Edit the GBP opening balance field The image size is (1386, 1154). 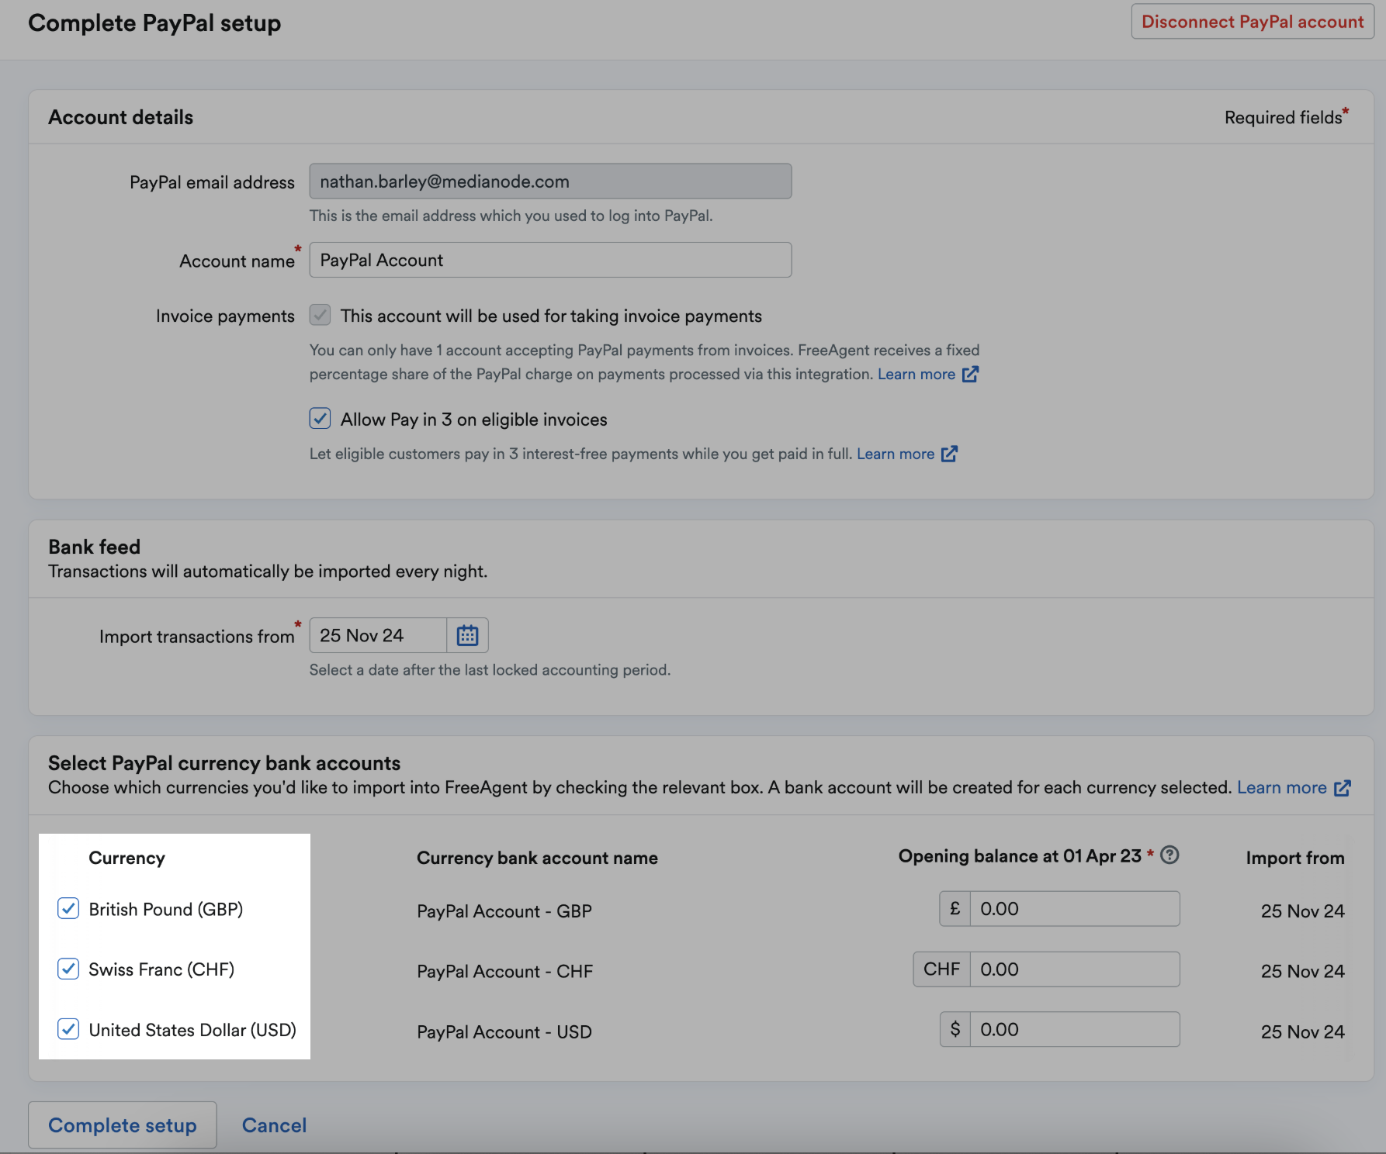click(x=1074, y=909)
